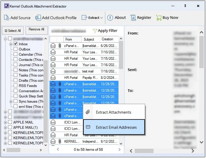Screen dimensions: 206x158
Task: Open the About info icon
Action: 110,18
